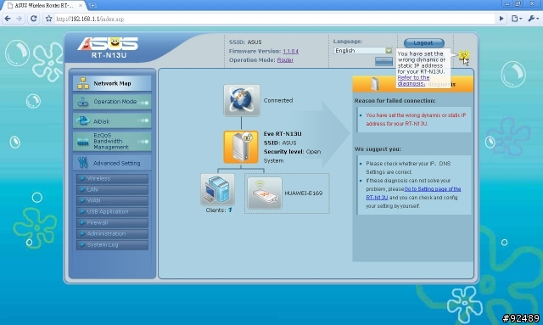This screenshot has width=543, height=325.
Task: Expand the USB Application submenu
Action: [112, 211]
